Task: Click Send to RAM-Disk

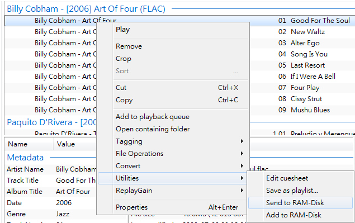Action: click(300, 203)
